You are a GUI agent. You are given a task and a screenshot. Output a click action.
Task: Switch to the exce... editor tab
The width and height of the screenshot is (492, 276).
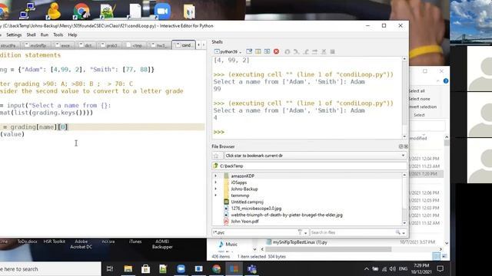click(63, 45)
